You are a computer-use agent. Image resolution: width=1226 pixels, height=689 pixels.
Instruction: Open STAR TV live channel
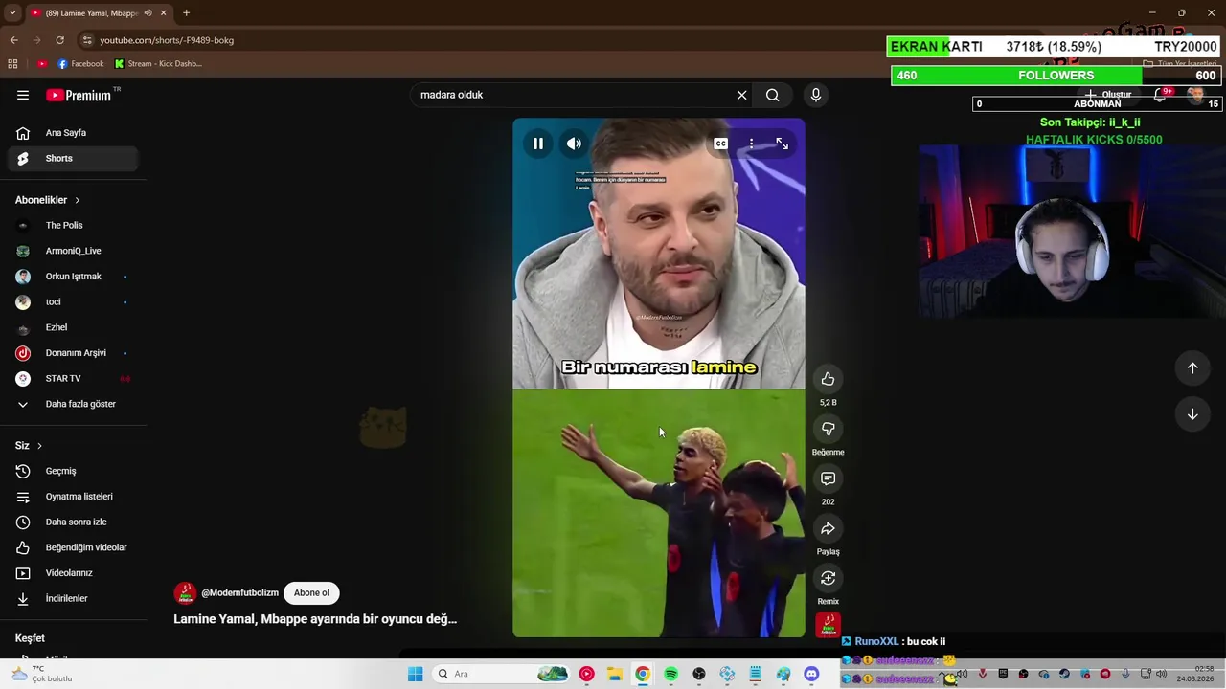[73, 378]
